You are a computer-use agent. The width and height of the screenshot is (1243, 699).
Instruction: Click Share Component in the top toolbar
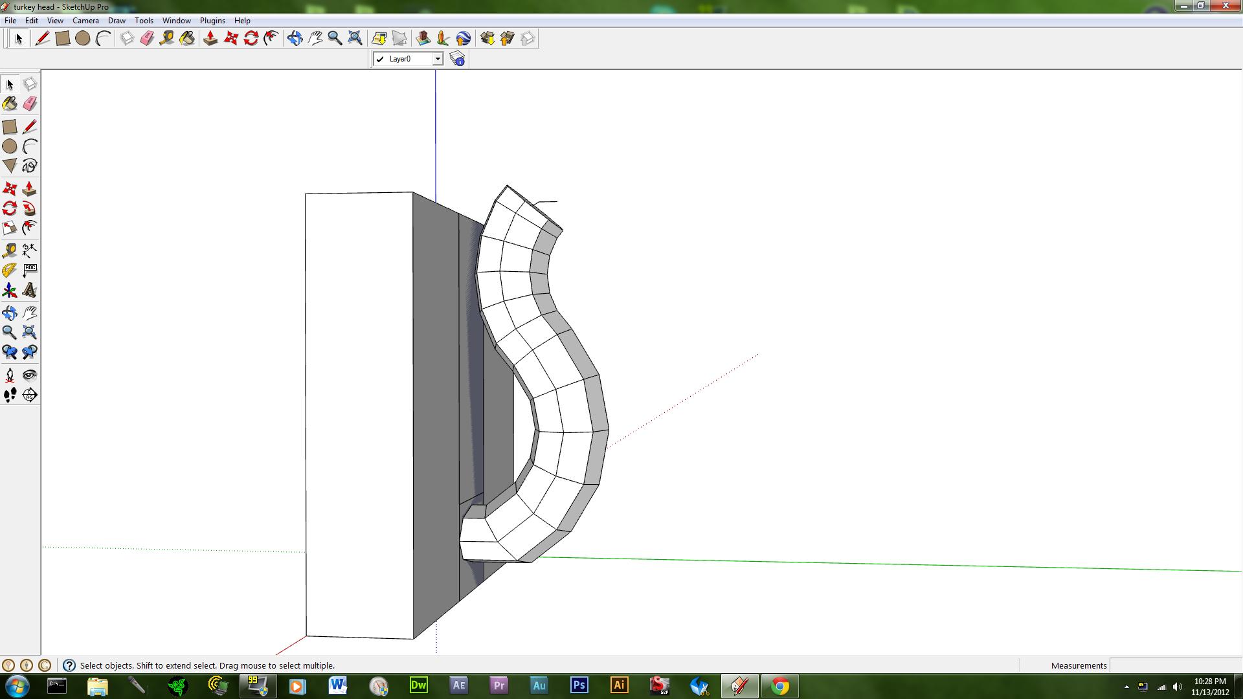(528, 39)
